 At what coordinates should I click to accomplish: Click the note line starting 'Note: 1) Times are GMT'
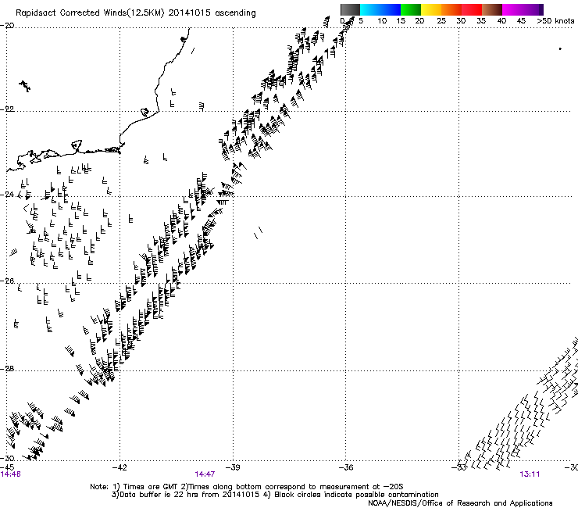tap(247, 487)
